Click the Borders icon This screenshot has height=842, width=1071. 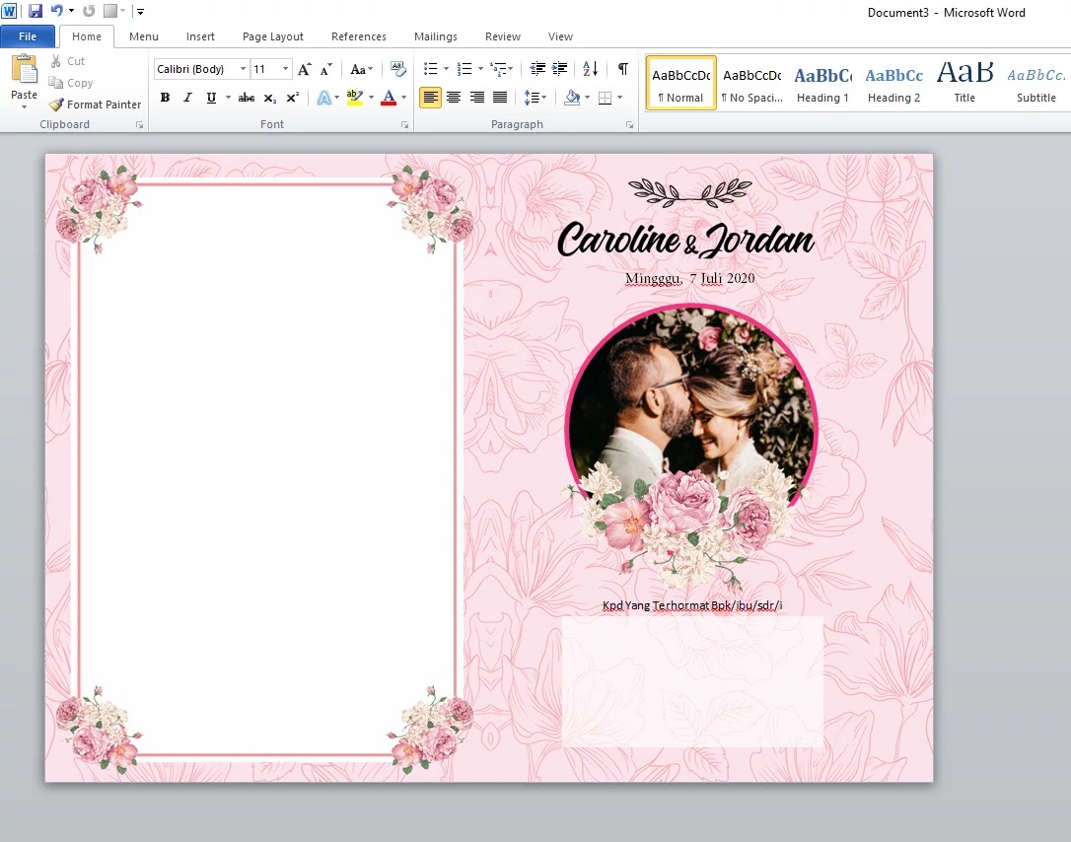pos(606,98)
